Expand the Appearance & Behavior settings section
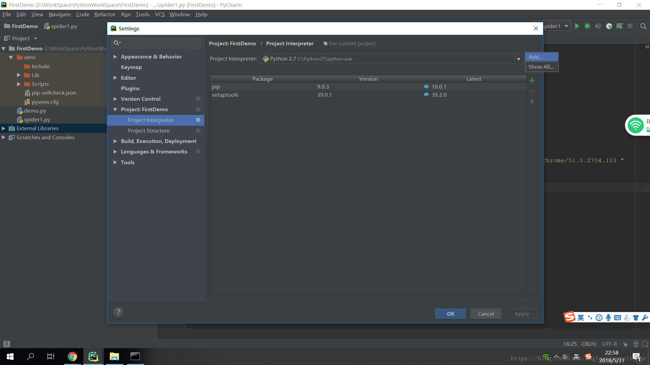Screen dimensions: 650x365 [x=115, y=57]
